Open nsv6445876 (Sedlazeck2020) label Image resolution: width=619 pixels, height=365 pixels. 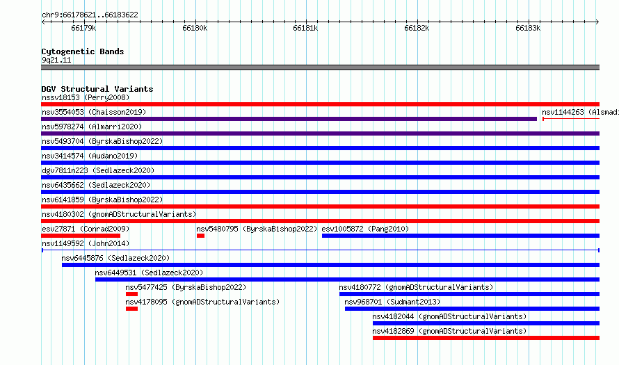(x=115, y=258)
